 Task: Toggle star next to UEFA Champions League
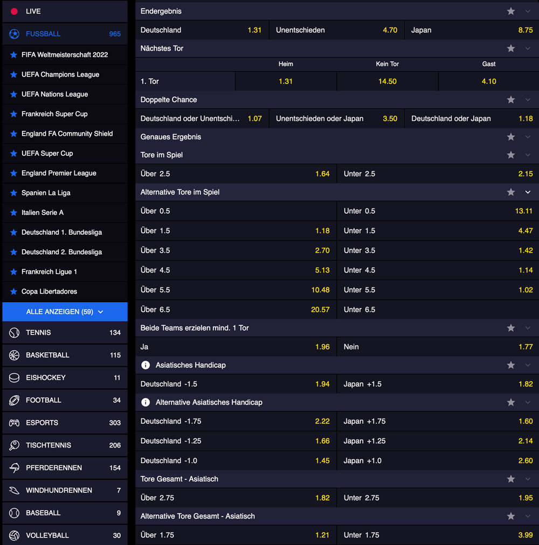[13, 75]
